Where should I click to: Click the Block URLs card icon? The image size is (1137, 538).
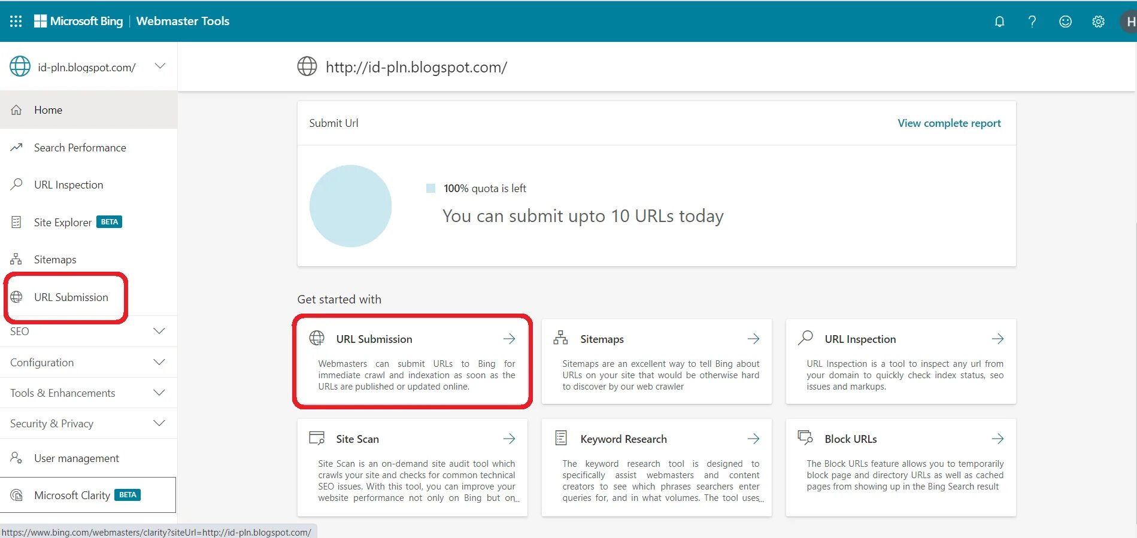[x=805, y=437]
